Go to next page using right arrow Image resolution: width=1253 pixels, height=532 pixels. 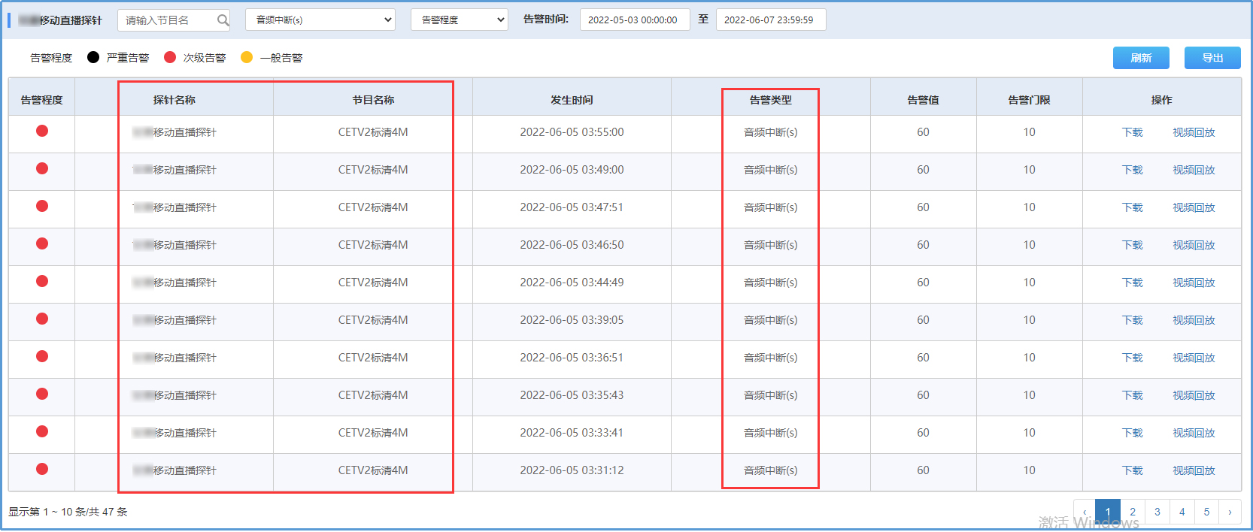1230,512
